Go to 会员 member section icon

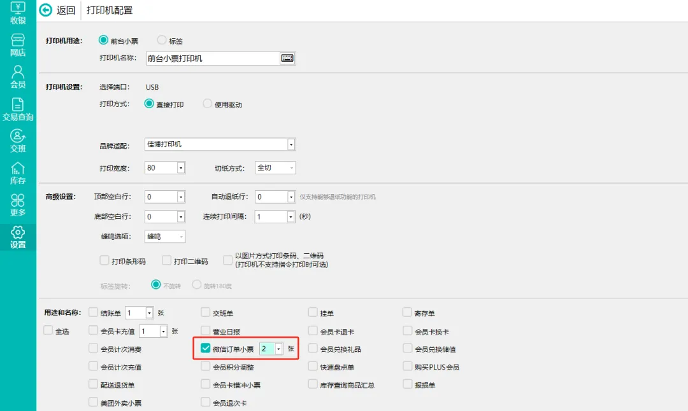coord(18,71)
